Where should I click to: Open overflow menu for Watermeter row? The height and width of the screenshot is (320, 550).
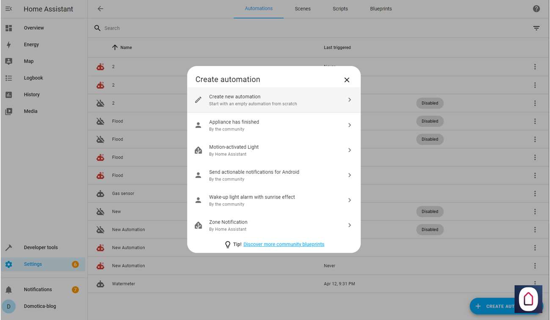535,283
